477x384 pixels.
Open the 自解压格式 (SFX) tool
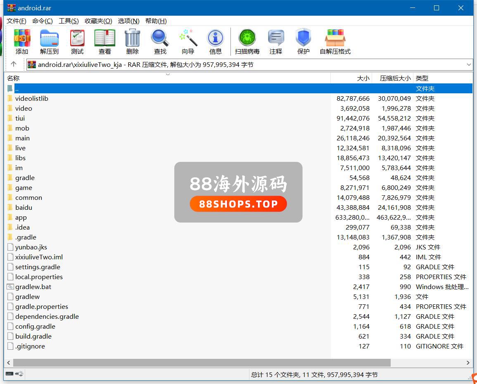pos(335,42)
